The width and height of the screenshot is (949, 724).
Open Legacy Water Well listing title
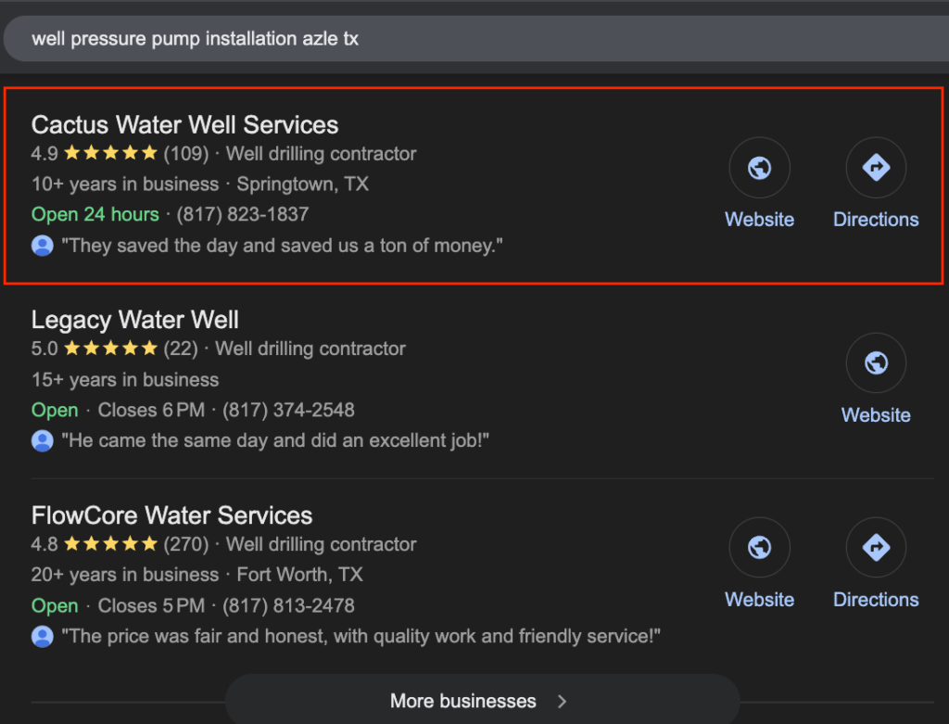pyautogui.click(x=135, y=320)
